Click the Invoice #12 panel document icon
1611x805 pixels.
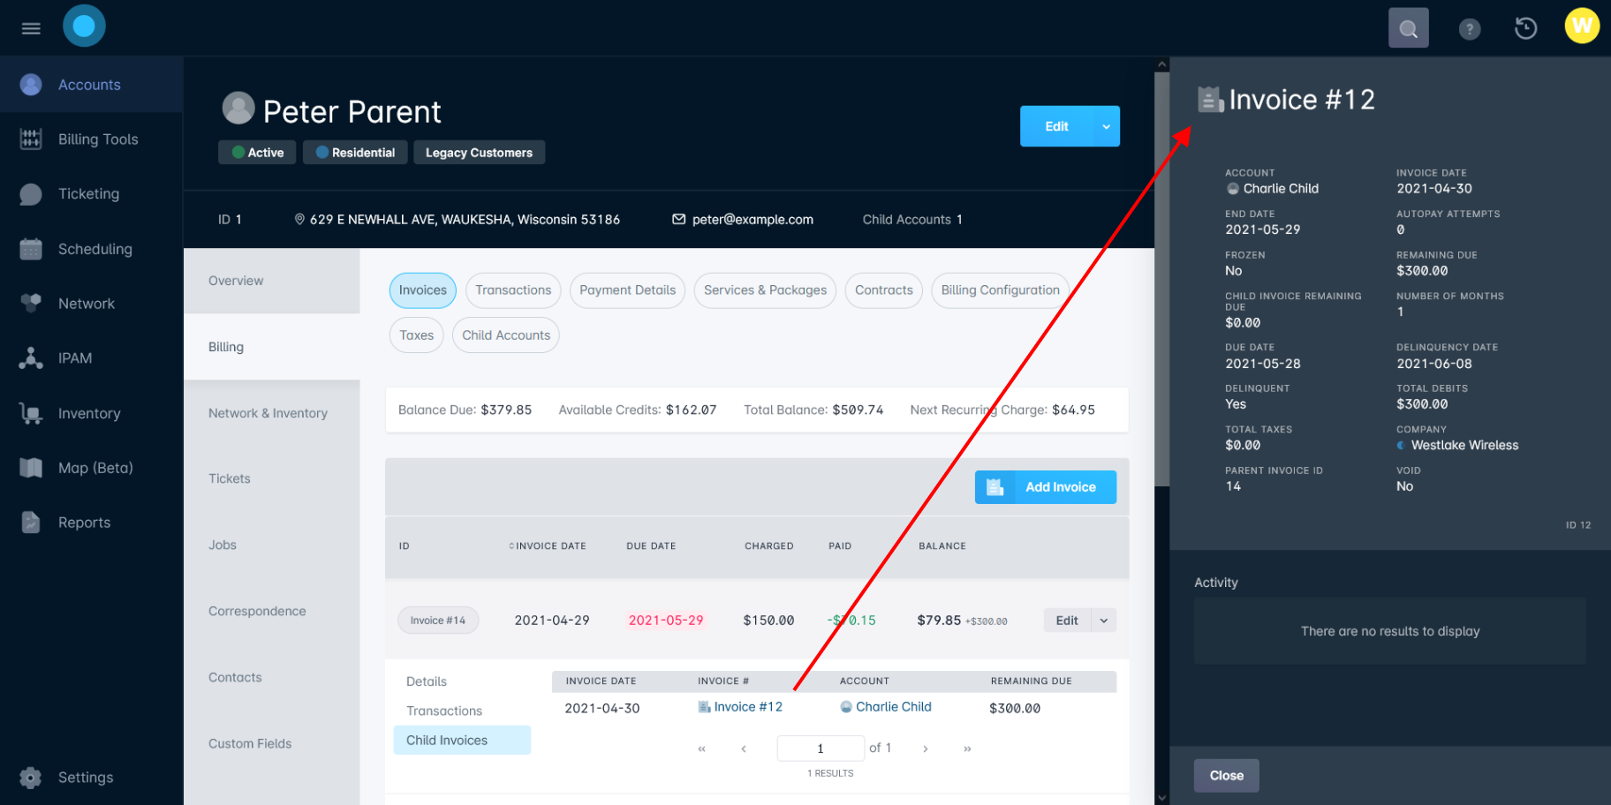1210,100
